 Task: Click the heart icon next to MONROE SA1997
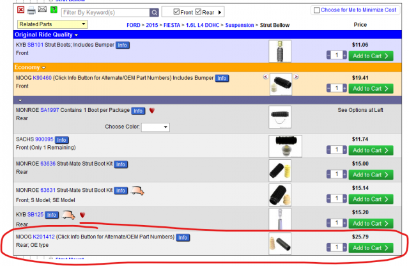[152, 111]
